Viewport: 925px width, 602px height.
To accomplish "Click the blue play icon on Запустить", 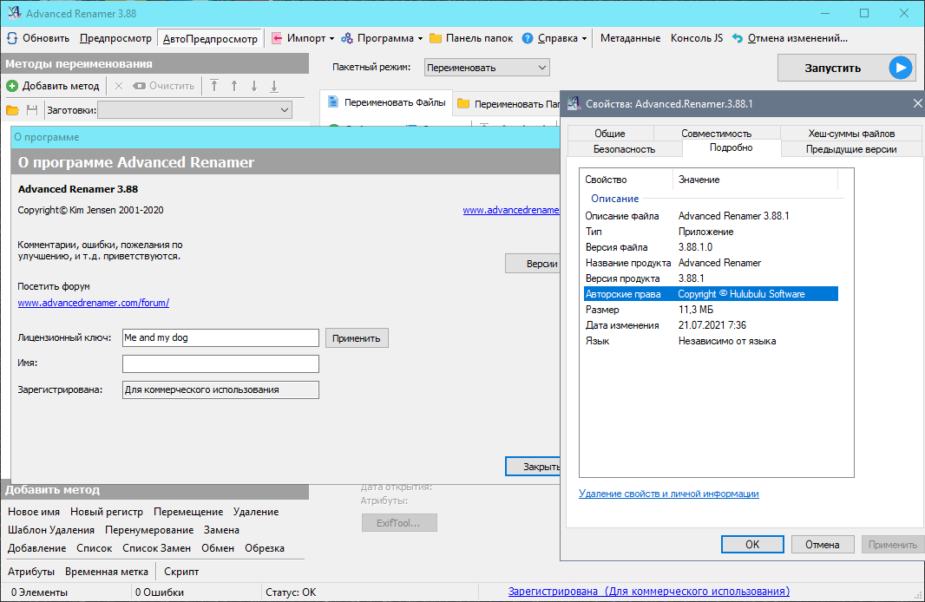I will [900, 68].
